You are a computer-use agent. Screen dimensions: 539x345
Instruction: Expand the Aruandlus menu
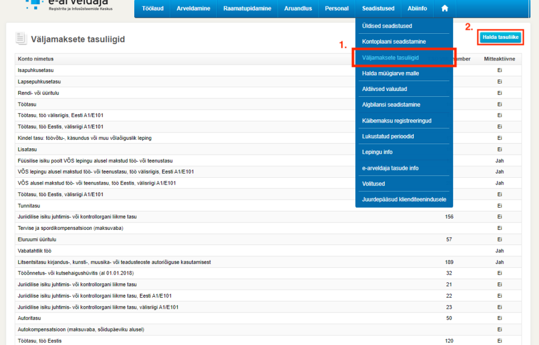point(298,8)
